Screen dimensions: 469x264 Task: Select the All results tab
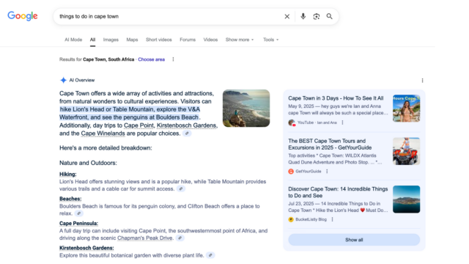93,40
